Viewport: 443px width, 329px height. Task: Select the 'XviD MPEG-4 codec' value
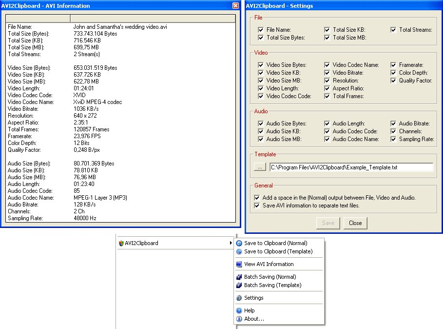(x=98, y=102)
